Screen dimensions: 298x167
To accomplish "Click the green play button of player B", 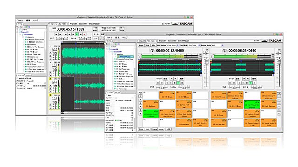I will pyautogui.click(x=251, y=83).
